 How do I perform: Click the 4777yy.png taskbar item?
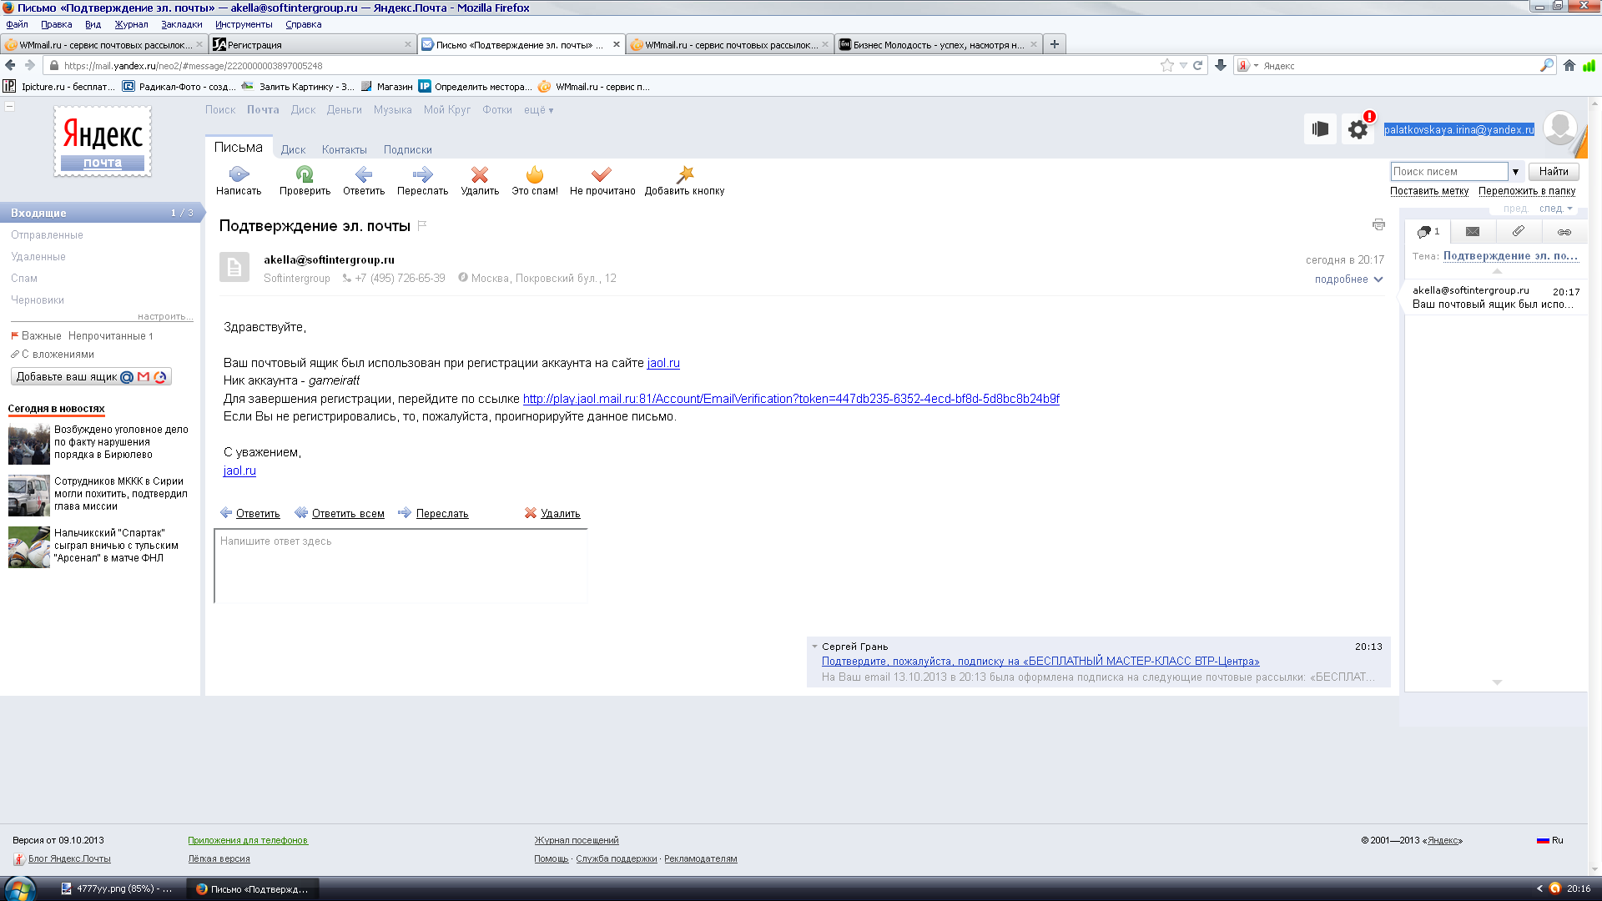[118, 889]
